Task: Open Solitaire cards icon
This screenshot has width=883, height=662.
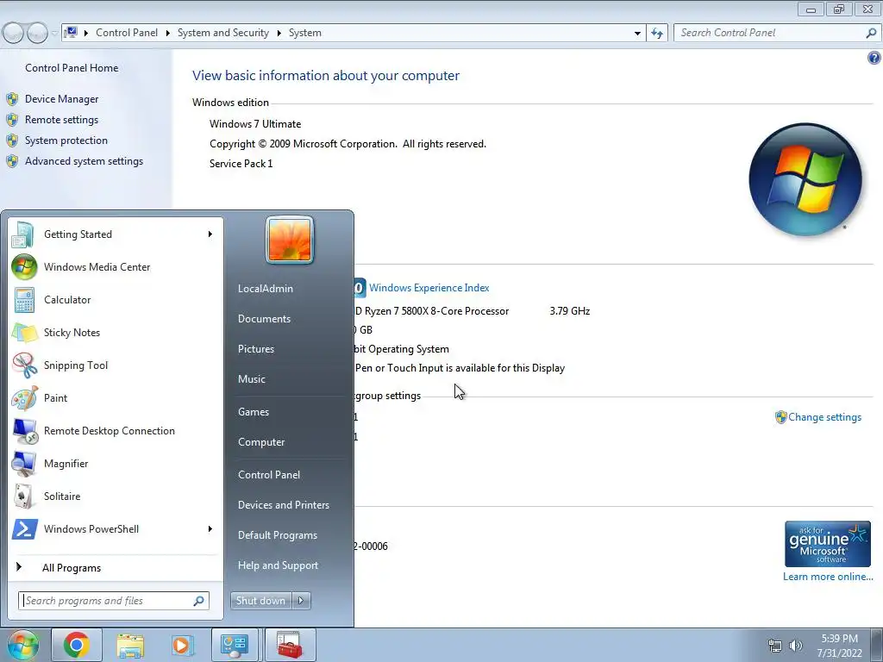Action: (x=24, y=496)
